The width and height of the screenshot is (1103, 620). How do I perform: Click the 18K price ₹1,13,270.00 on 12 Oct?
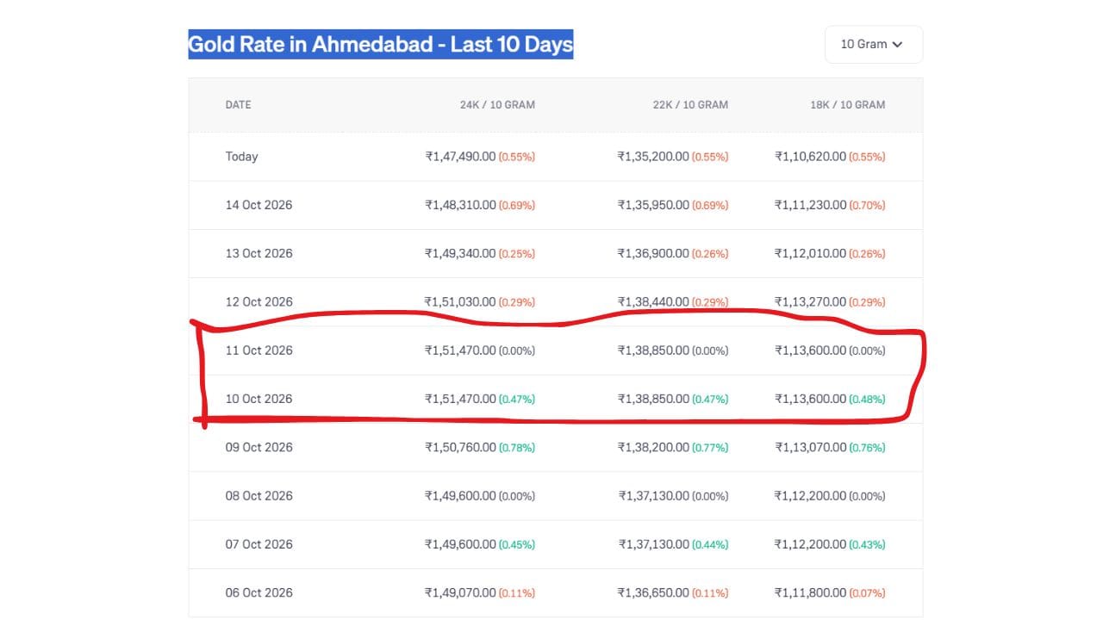(810, 301)
